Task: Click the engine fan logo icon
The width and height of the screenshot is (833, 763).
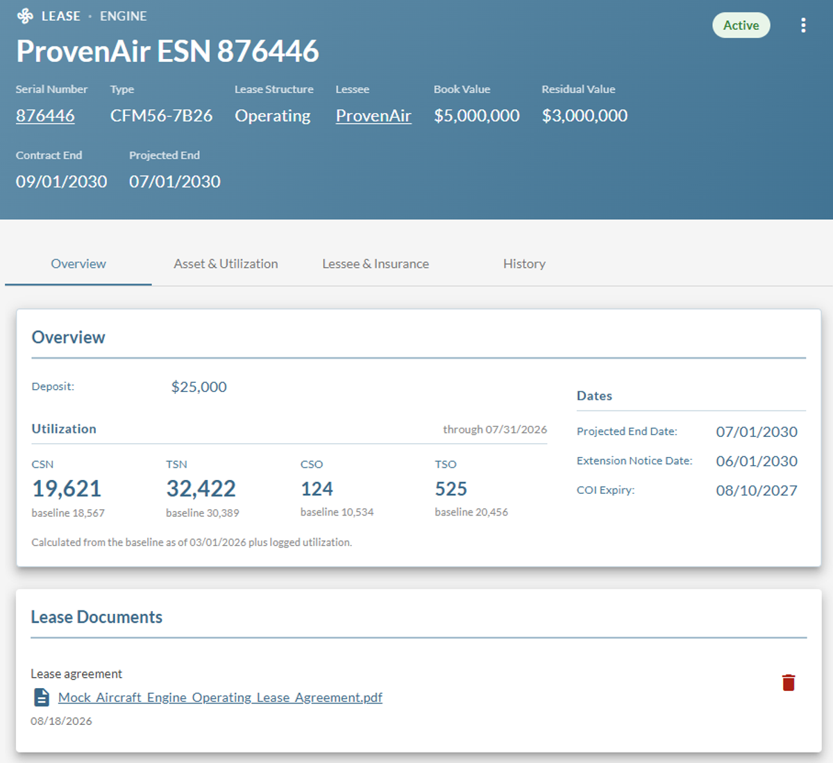Action: (25, 16)
